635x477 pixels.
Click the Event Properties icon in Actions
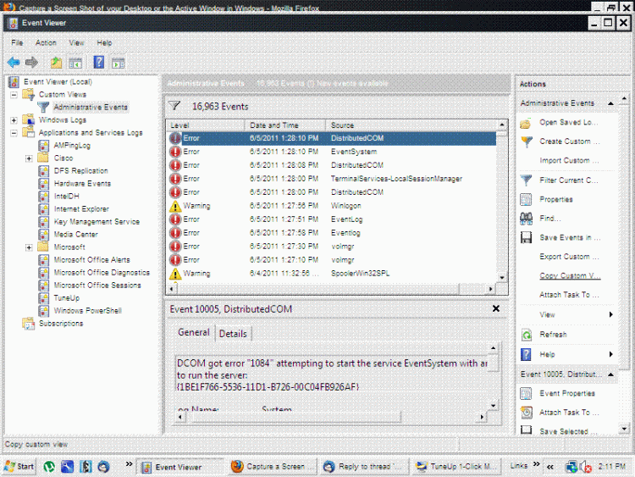click(x=526, y=393)
